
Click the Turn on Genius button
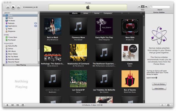(x=159, y=84)
